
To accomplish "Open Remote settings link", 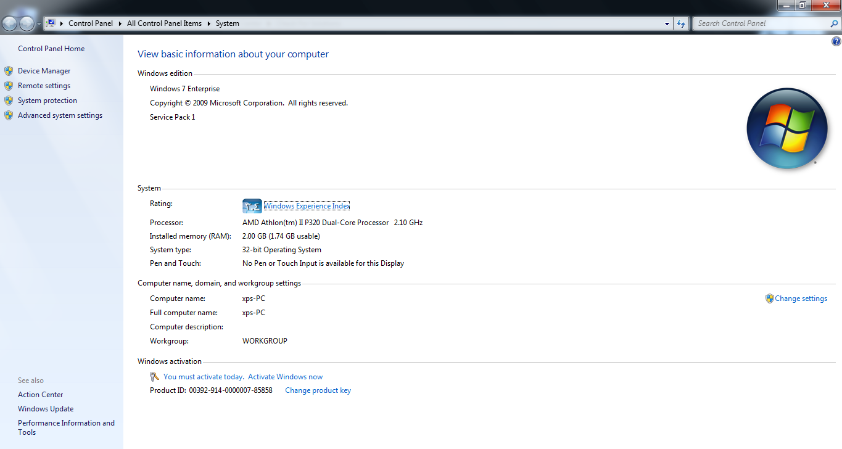I will point(44,86).
